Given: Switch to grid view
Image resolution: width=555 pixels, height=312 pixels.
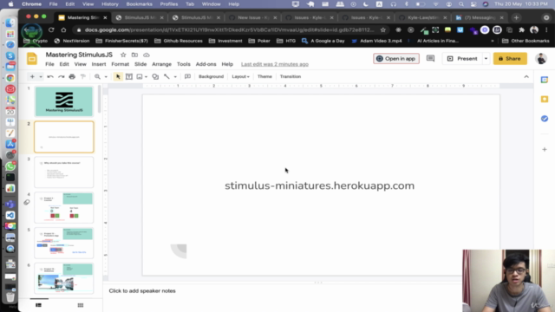Looking at the screenshot, I should coord(81,305).
